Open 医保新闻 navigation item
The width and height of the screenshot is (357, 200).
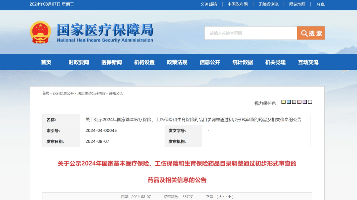112,62
